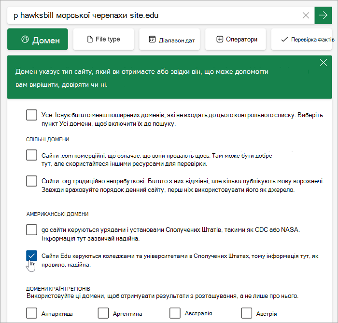Select the US government sites checkbox
Image resolution: width=338 pixels, height=323 pixels.
tap(31, 229)
